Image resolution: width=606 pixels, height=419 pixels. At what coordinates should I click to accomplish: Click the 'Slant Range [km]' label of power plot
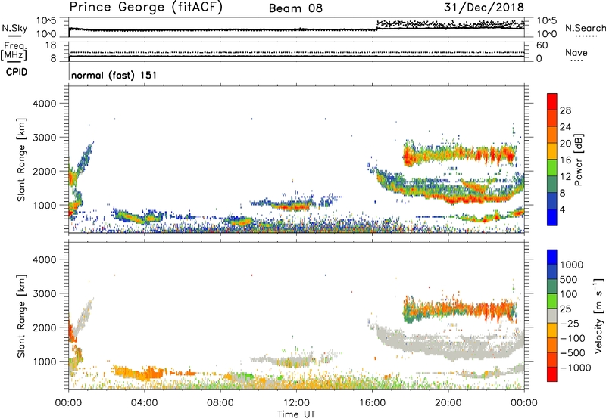pos(21,160)
